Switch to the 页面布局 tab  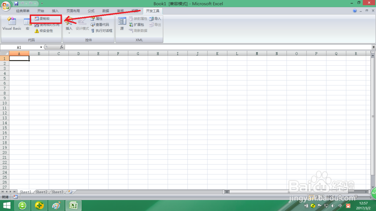pos(73,11)
